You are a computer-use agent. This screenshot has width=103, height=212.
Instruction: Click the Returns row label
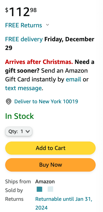[14, 199]
